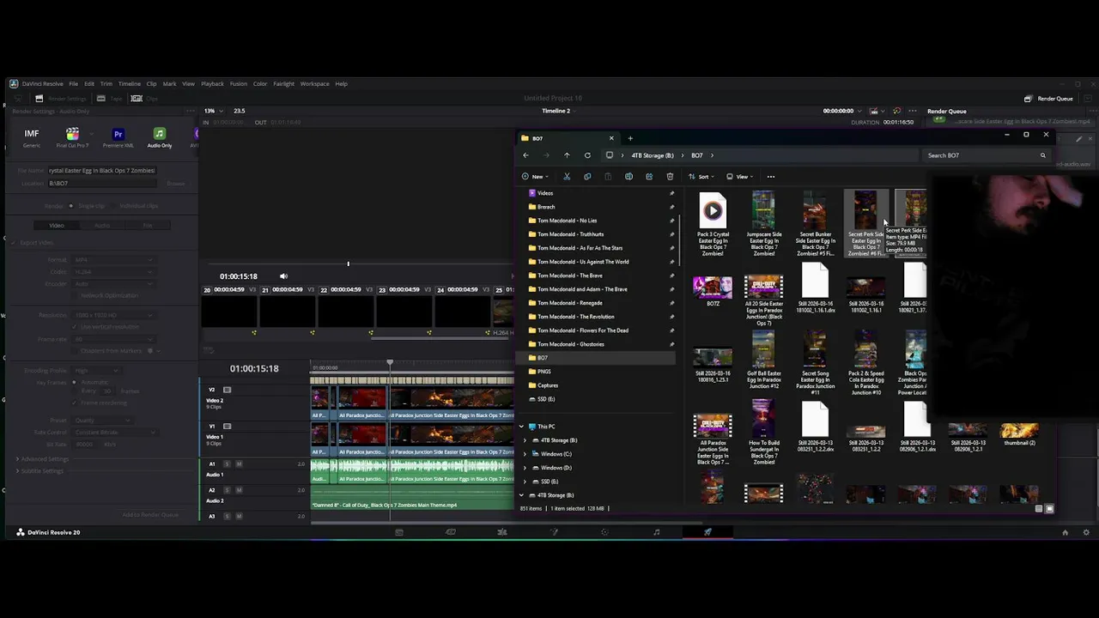
Task: Open DaVinci project settings gear icon
Action: [x=1086, y=532]
